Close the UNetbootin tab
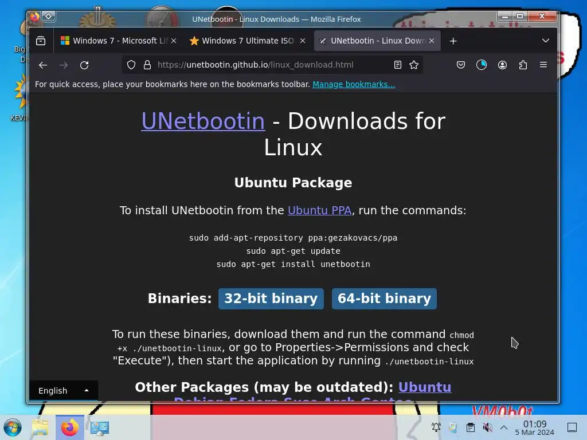 (x=432, y=41)
